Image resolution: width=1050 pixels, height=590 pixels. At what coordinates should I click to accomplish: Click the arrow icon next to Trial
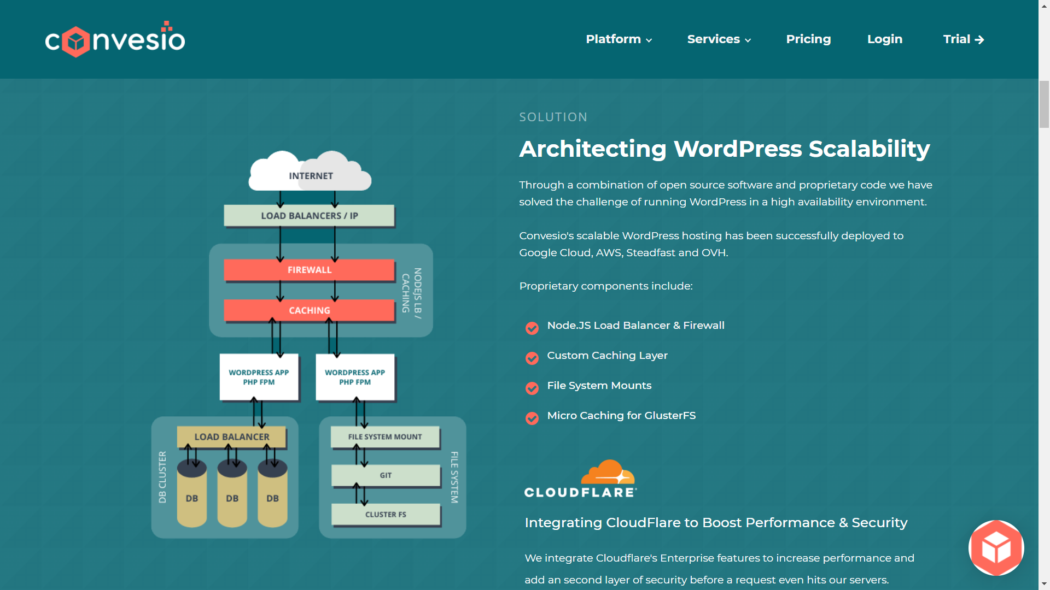980,39
